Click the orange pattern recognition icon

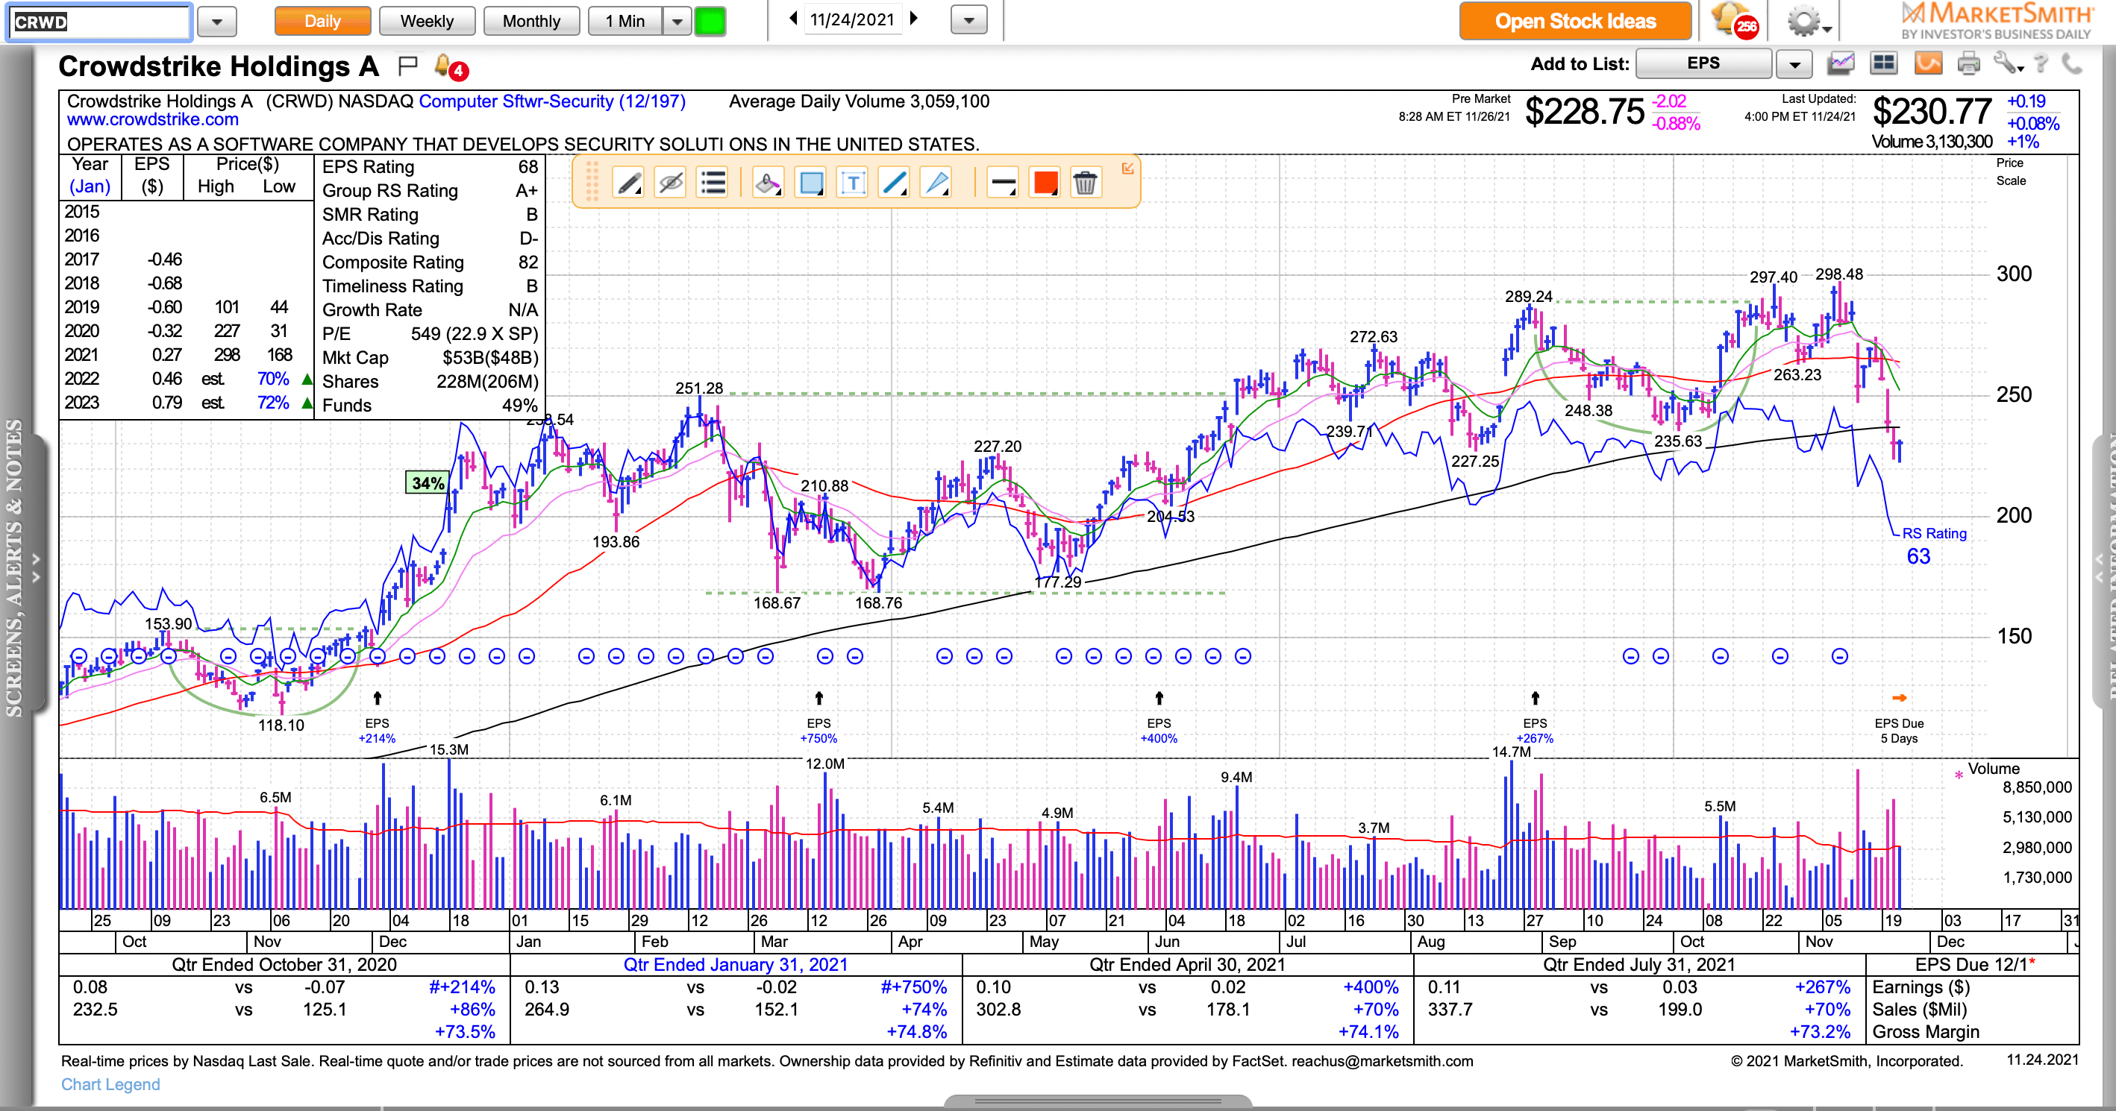tap(1928, 63)
